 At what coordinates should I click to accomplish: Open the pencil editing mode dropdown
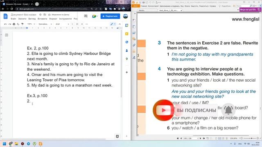pyautogui.click(x=113, y=24)
